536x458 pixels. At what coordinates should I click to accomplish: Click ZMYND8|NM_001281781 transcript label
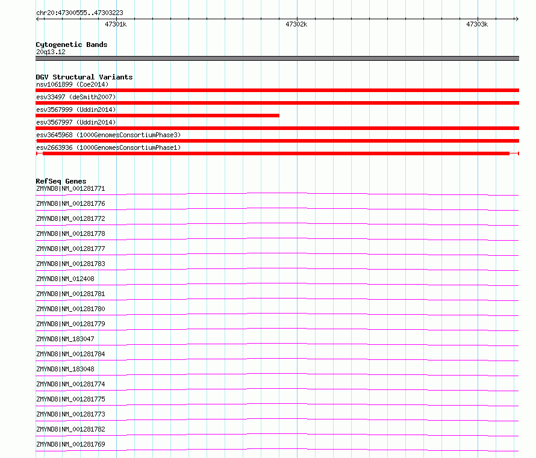coord(70,294)
